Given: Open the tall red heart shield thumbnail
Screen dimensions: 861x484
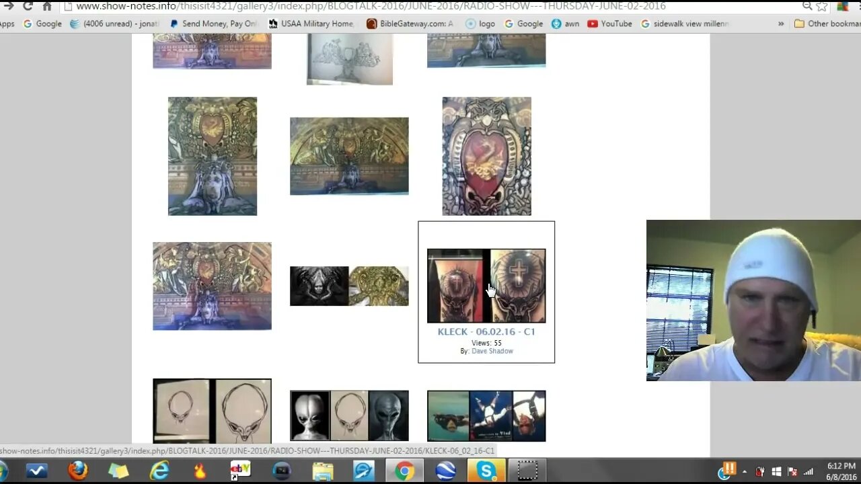Looking at the screenshot, I should click(x=486, y=156).
